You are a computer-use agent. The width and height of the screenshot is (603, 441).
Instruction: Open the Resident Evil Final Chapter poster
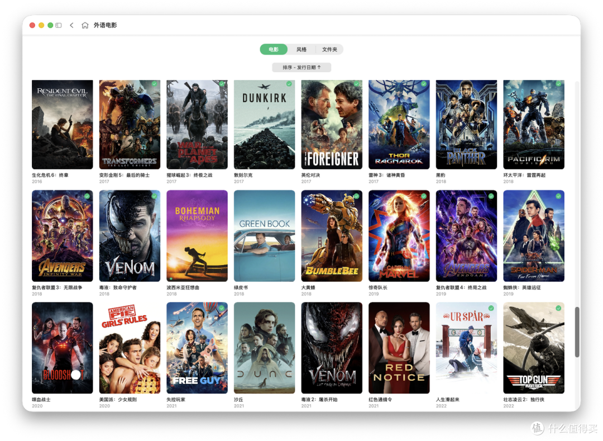point(63,124)
